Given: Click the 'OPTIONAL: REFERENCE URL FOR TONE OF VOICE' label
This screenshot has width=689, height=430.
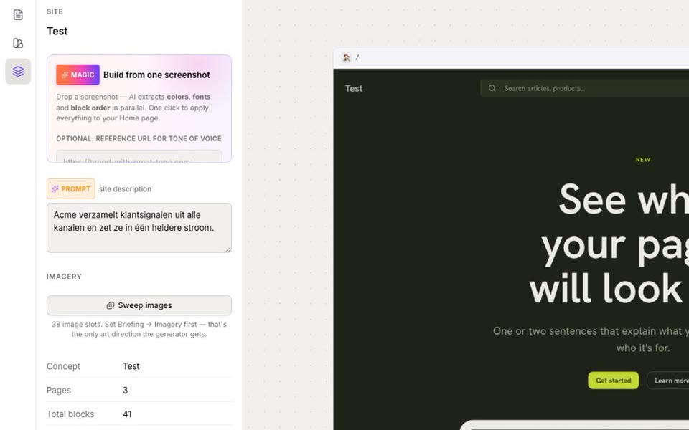Looking at the screenshot, I should click(x=139, y=138).
